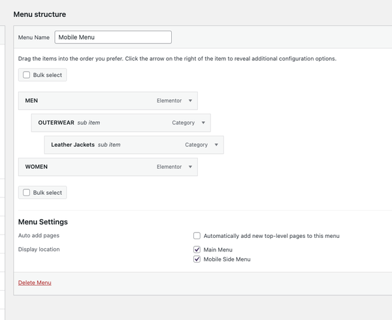This screenshot has width=392, height=320.
Task: Expand the Leather Jackets item arrow
Action: pyautogui.click(x=216, y=145)
